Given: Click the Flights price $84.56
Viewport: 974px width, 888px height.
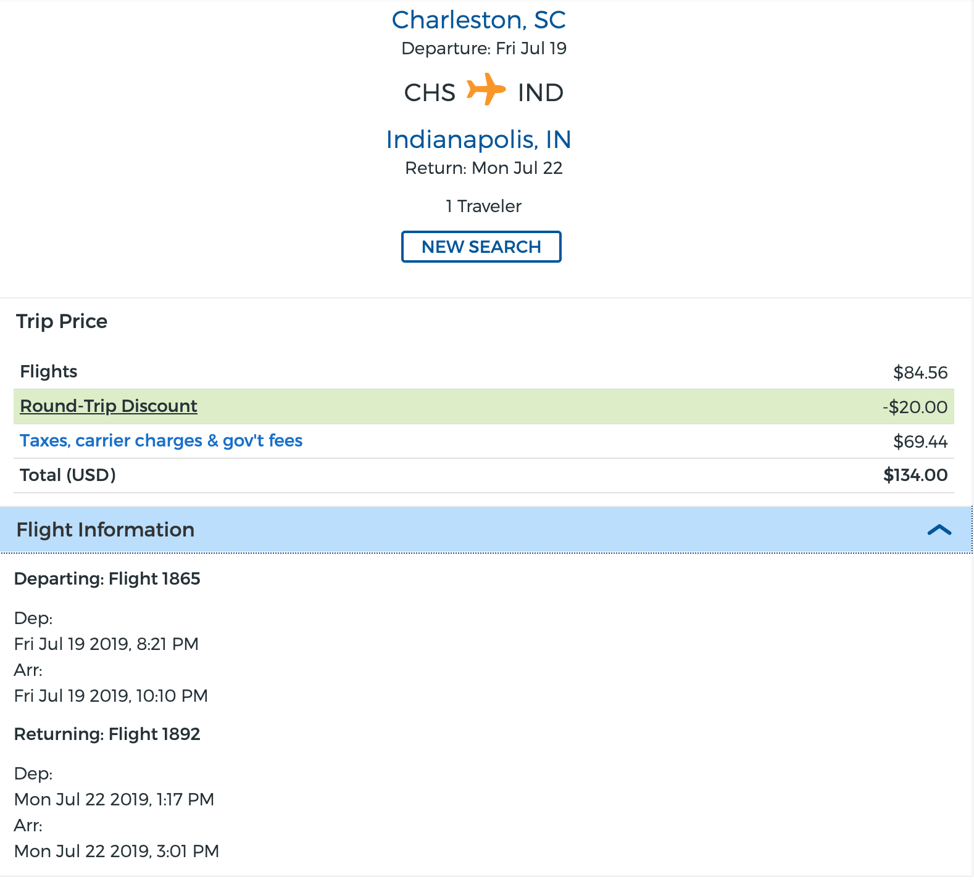Looking at the screenshot, I should 920,372.
